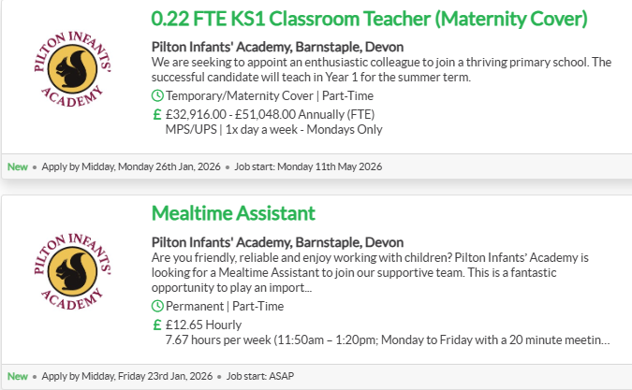
Task: Click the Job start ASAP text
Action: [x=272, y=377]
